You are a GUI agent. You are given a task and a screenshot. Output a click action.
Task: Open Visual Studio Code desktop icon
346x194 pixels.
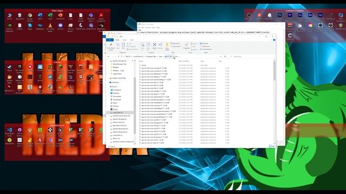coord(10,131)
